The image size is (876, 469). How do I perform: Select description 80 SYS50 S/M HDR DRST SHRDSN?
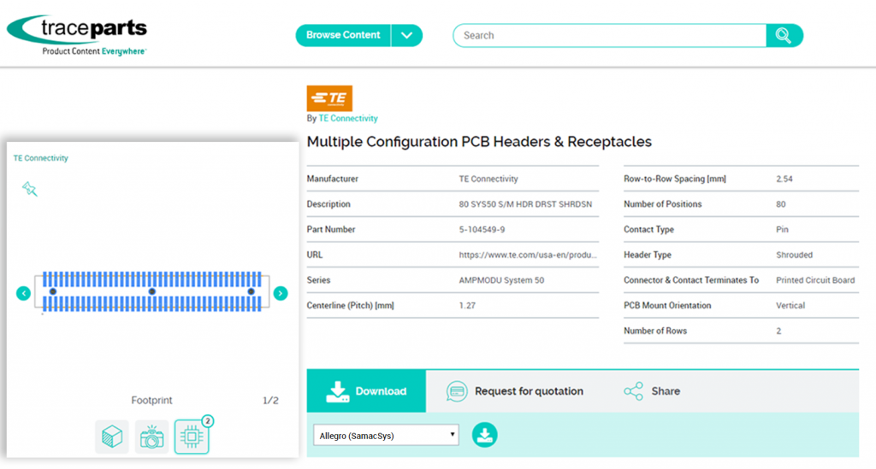pyautogui.click(x=525, y=204)
